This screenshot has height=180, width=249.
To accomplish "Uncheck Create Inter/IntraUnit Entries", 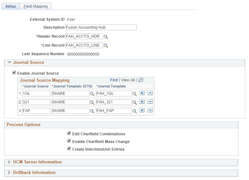I will [x=69, y=149].
